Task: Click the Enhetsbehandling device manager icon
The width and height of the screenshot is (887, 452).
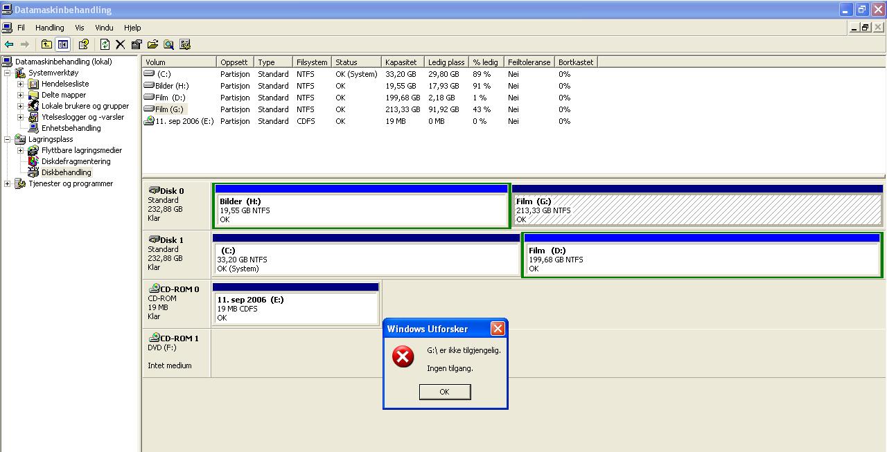Action: pyautogui.click(x=33, y=128)
